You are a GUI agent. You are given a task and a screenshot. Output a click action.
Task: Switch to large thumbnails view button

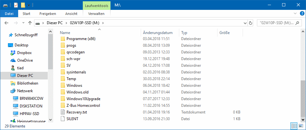[x=300, y=126]
